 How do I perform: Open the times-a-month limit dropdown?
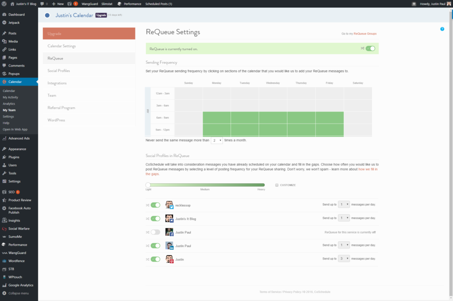pyautogui.click(x=217, y=140)
